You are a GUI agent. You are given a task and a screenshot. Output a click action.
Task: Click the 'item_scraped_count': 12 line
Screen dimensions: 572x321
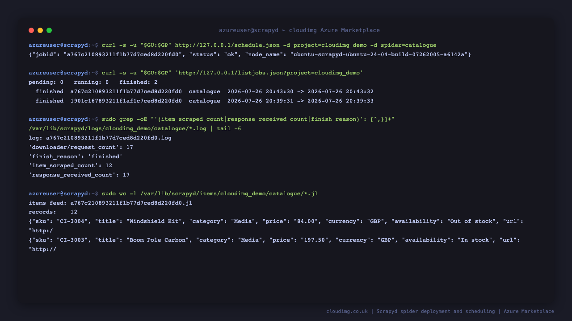70,165
